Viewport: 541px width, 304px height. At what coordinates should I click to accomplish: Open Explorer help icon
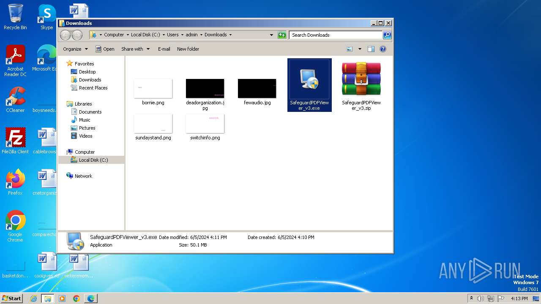pos(383,49)
